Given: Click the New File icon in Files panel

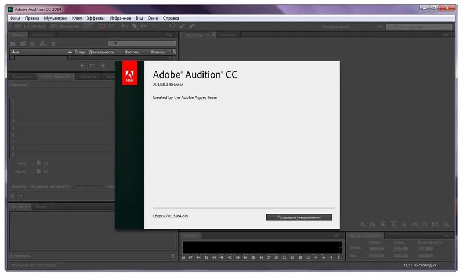Looking at the screenshot, I should pos(32,44).
